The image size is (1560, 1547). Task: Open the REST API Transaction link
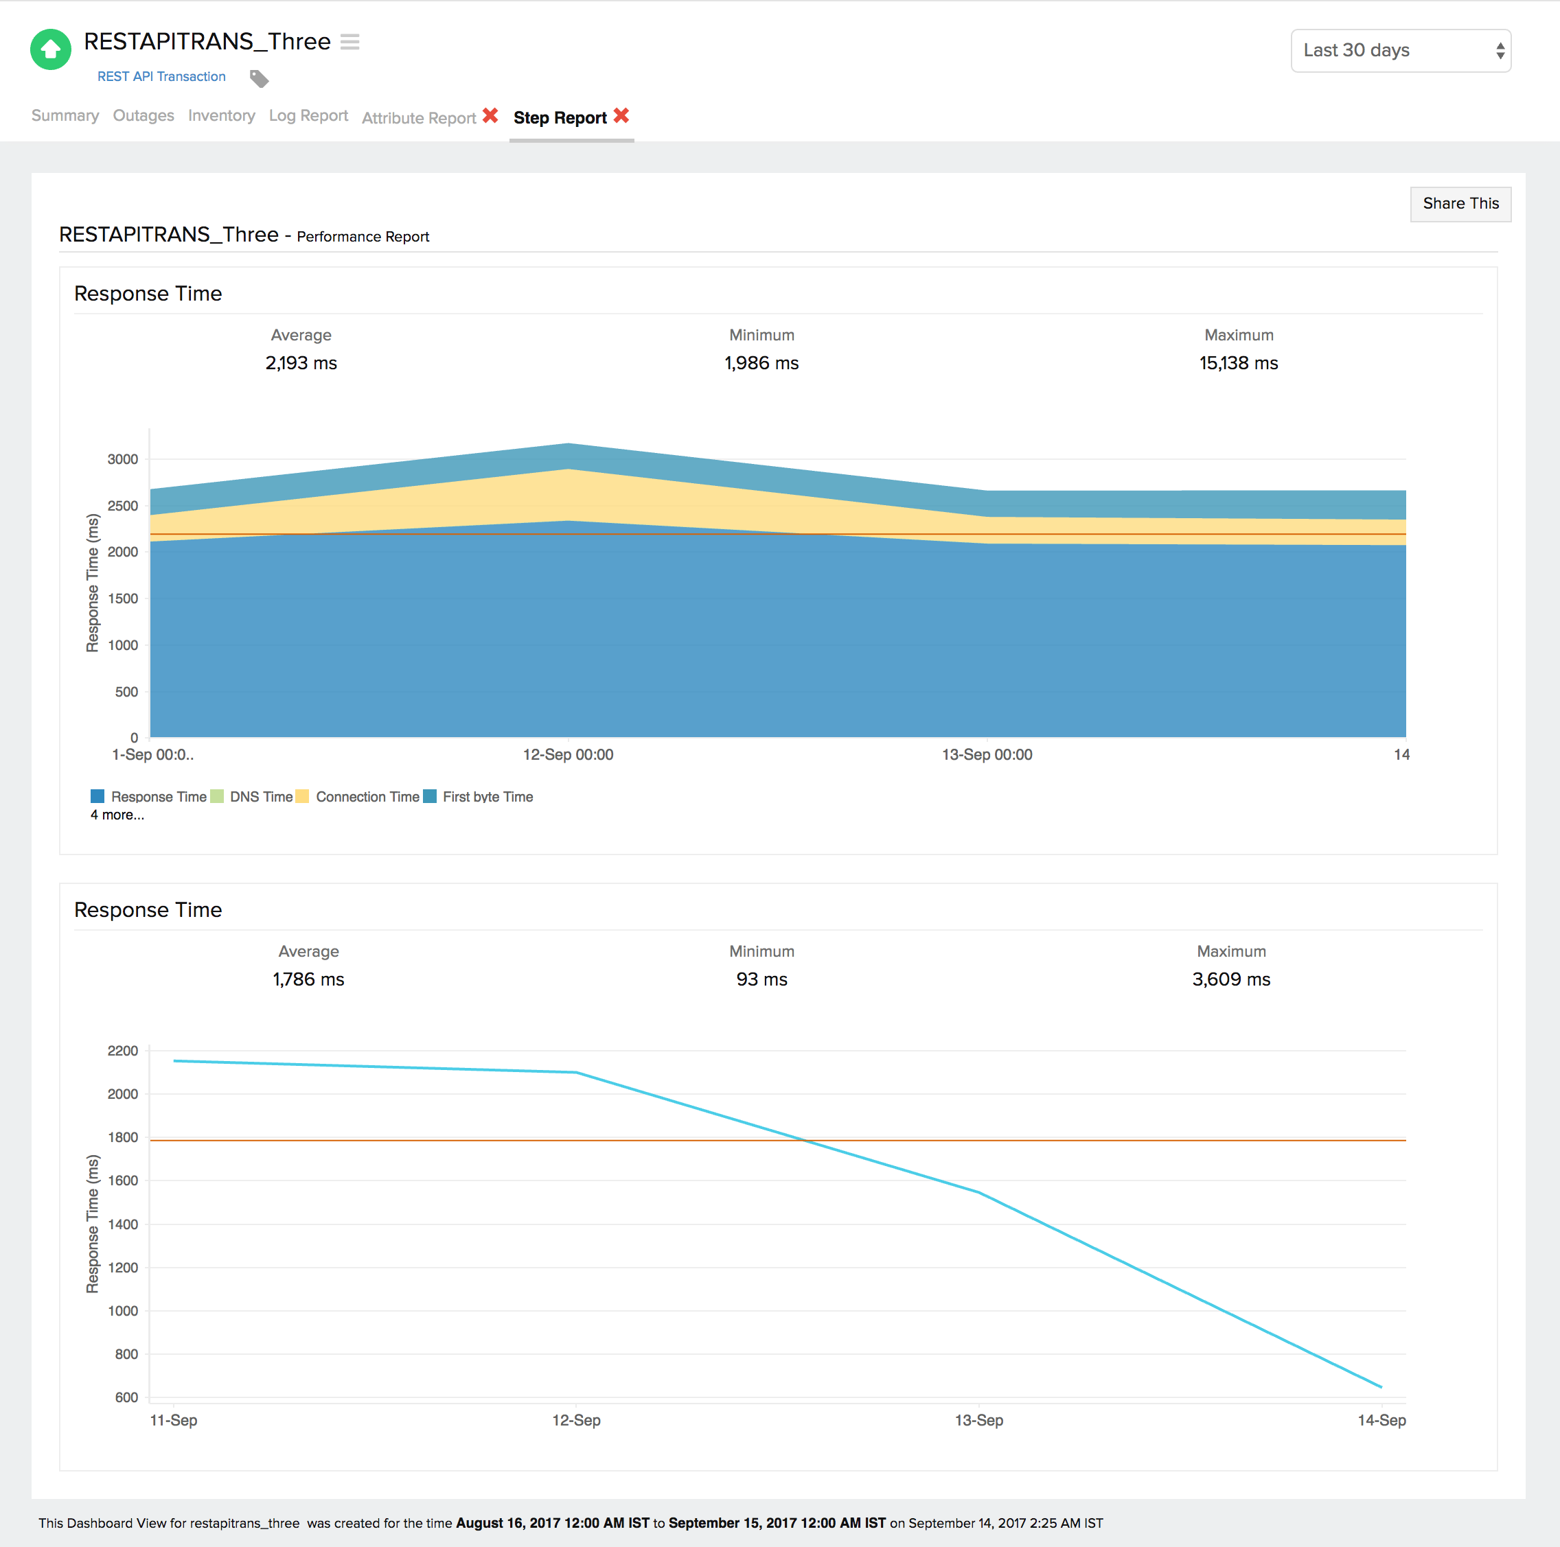click(x=161, y=76)
